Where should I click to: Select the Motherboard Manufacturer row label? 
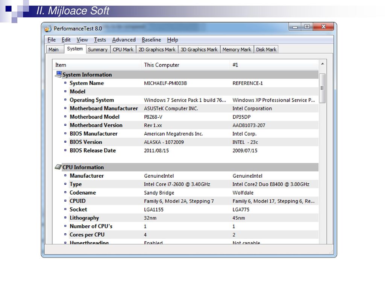point(104,108)
